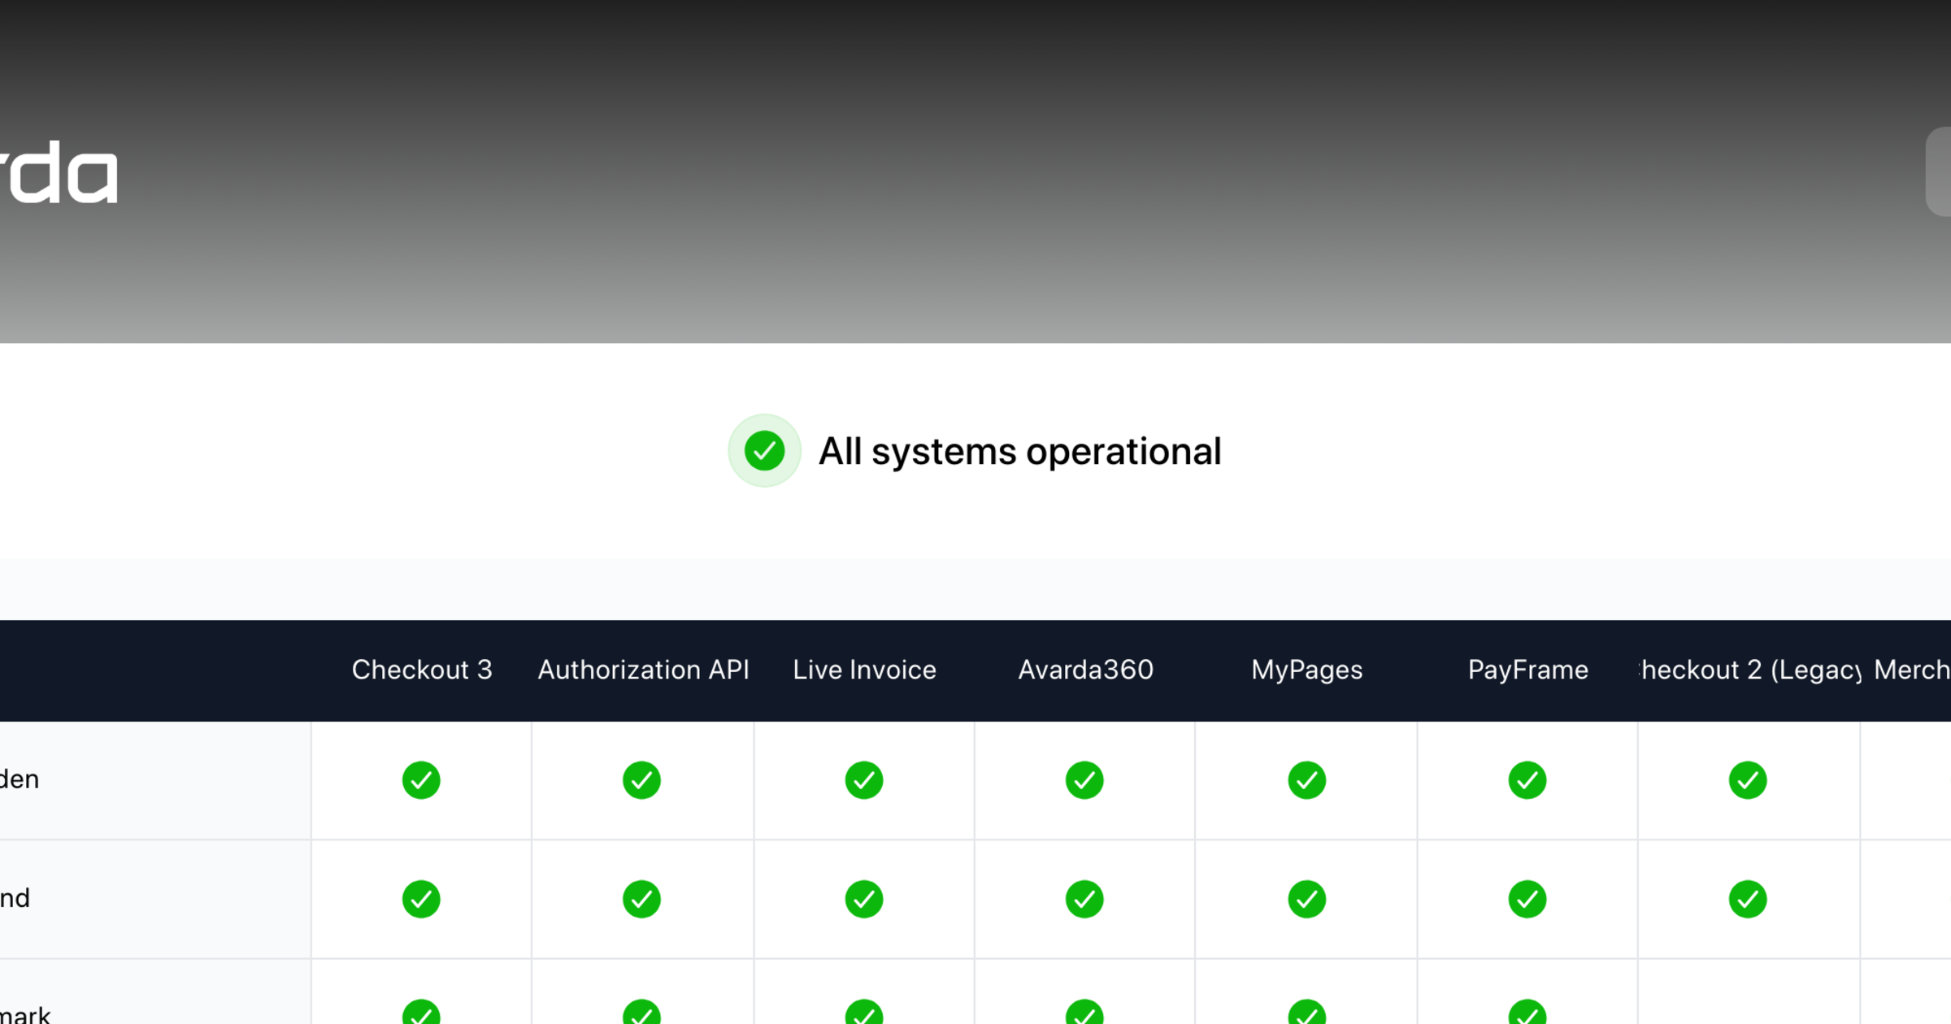Click Denmark's PayFrame status check icon
This screenshot has height=1024, width=1951.
tap(1527, 1014)
